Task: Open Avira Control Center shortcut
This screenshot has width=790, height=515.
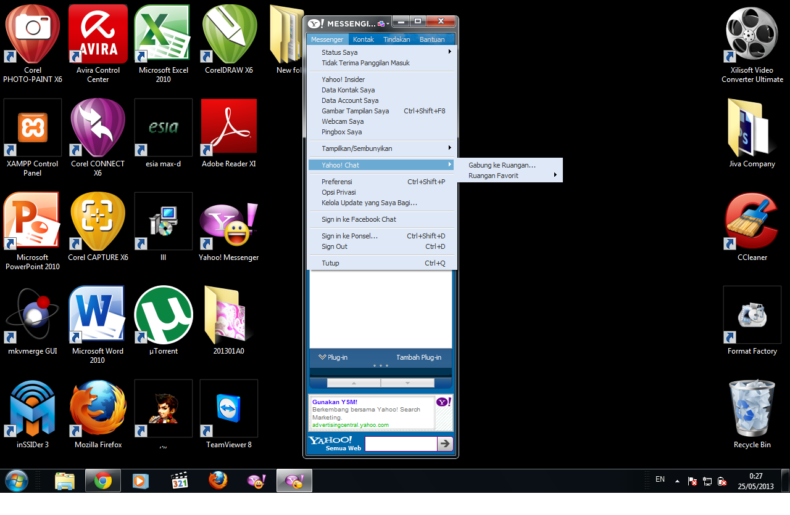Action: click(x=98, y=43)
